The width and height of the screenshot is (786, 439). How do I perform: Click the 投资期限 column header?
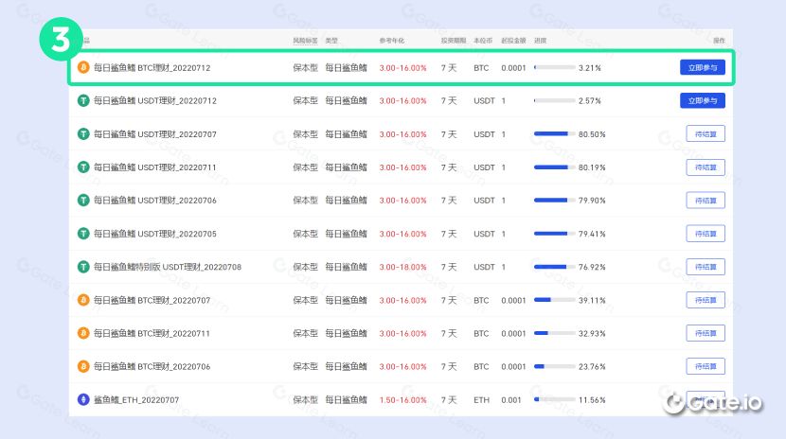click(452, 41)
